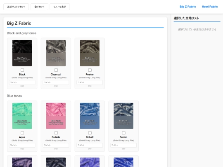Screen dimensions: 223x167
Task: View the Aqua fabric swatch image
Action: (22, 116)
